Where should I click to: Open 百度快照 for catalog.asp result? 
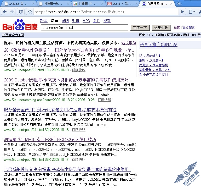(x=105, y=100)
